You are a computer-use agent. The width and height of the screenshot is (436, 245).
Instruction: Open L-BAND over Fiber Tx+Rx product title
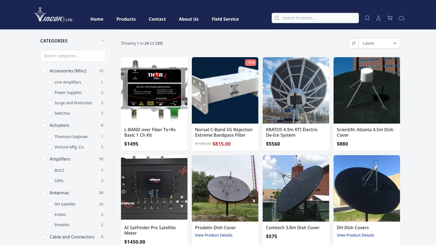point(150,132)
